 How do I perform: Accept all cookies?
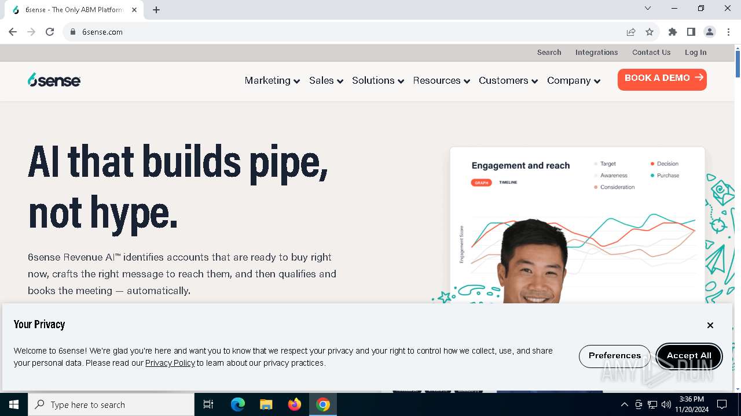[x=689, y=355]
